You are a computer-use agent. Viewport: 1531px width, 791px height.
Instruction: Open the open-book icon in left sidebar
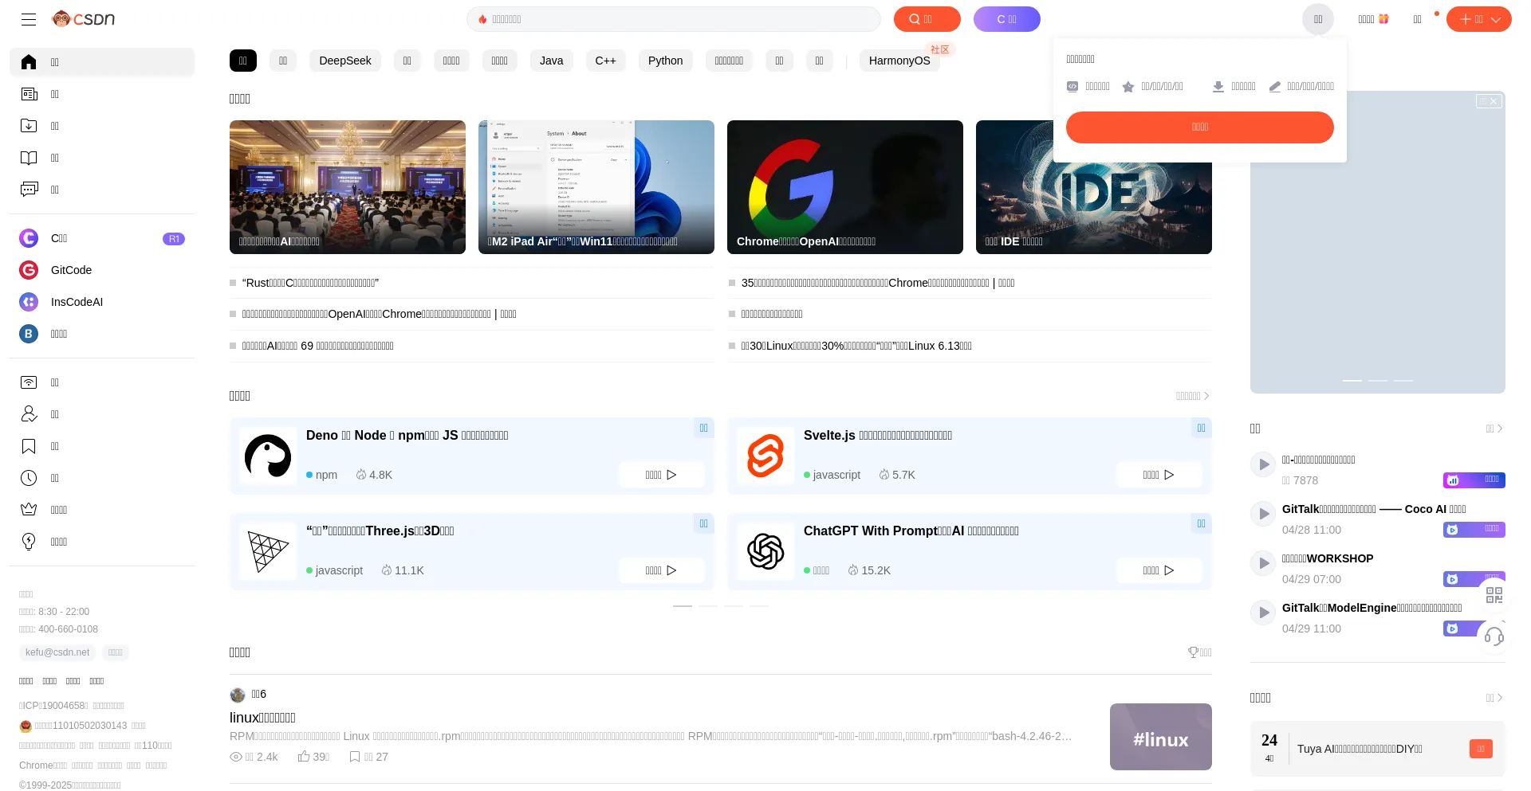(29, 158)
